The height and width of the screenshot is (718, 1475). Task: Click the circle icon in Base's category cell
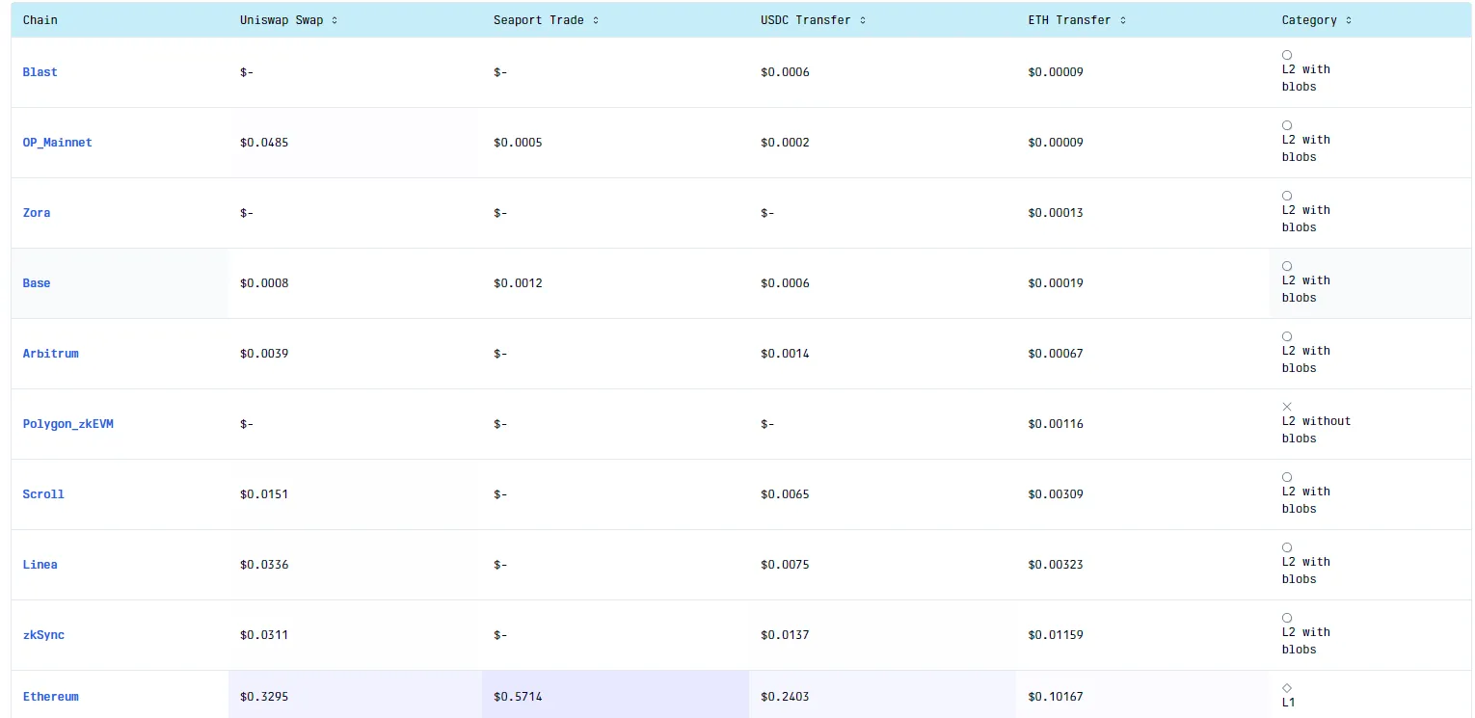click(1287, 266)
